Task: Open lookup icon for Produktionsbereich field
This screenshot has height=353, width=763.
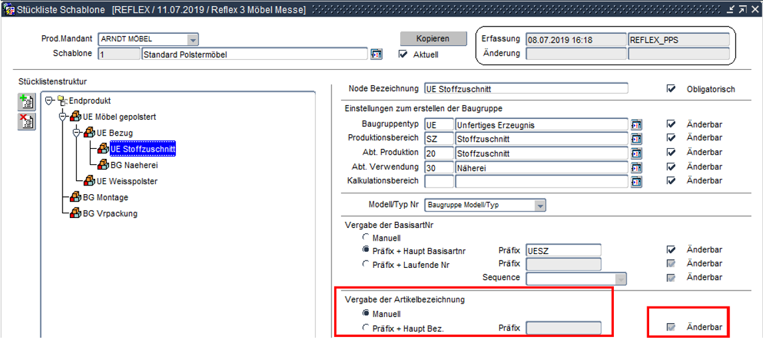Action: [x=636, y=138]
